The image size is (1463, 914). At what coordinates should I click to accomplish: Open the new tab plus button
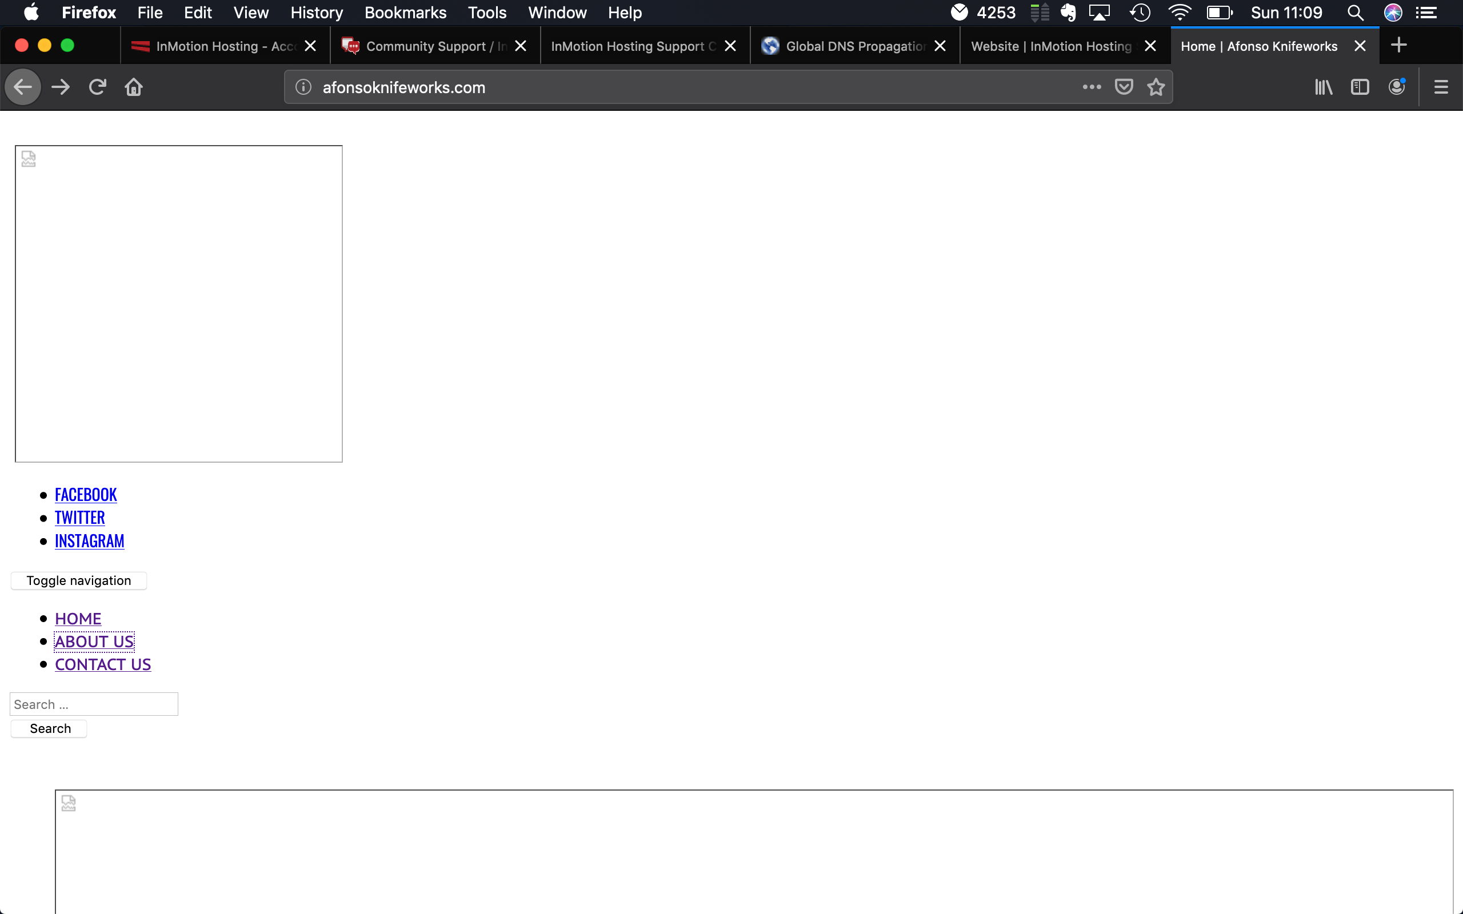click(x=1398, y=45)
